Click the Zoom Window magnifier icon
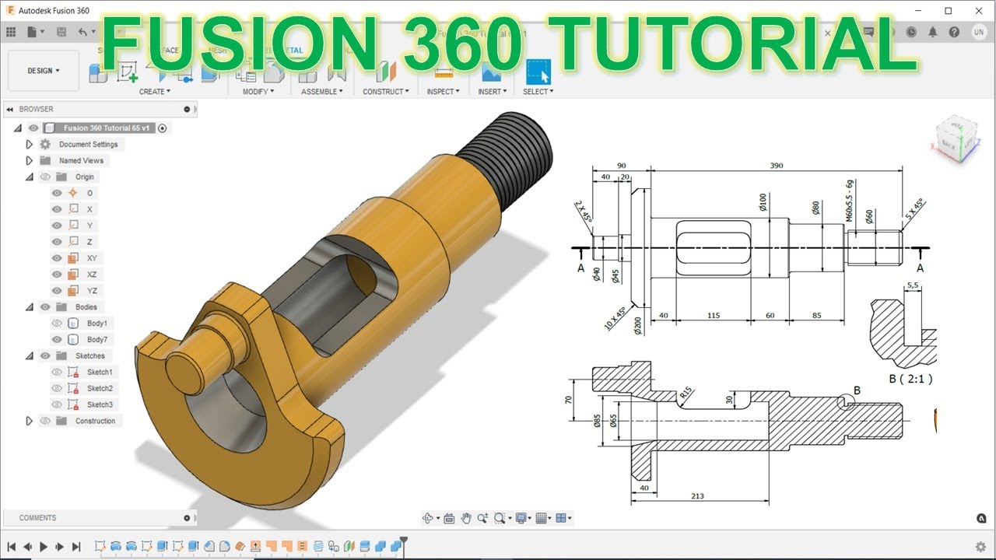 [x=500, y=518]
